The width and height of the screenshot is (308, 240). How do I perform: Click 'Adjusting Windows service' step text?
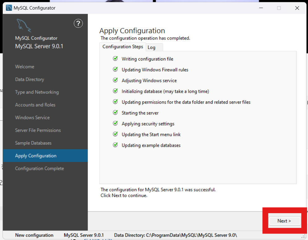(149, 81)
